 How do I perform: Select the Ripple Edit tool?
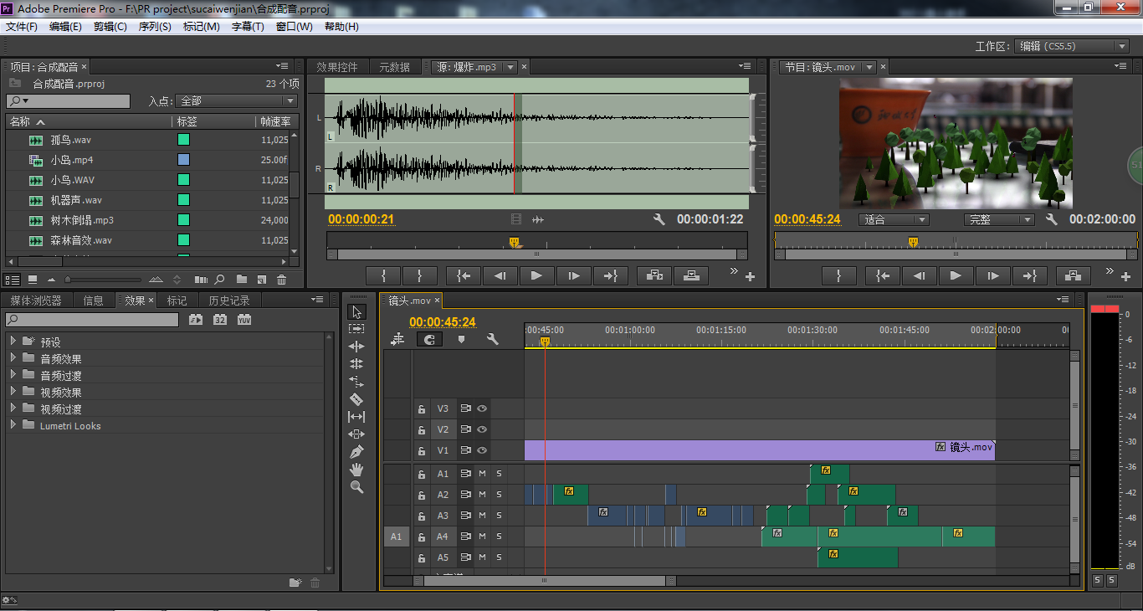(x=356, y=347)
